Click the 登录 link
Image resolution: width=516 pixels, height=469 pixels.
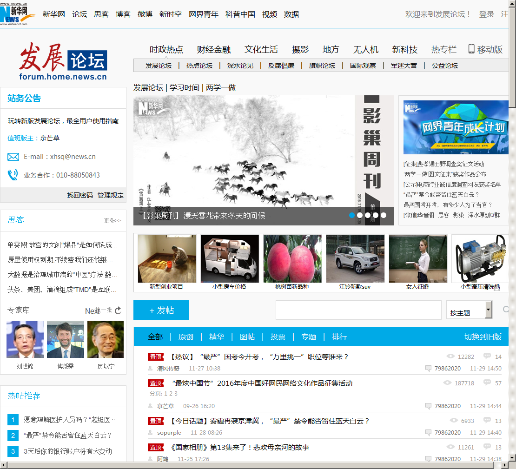(x=486, y=14)
